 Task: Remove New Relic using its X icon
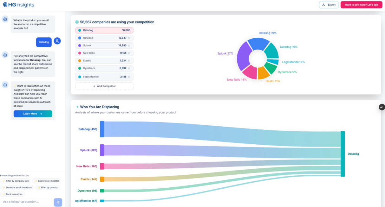point(129,53)
